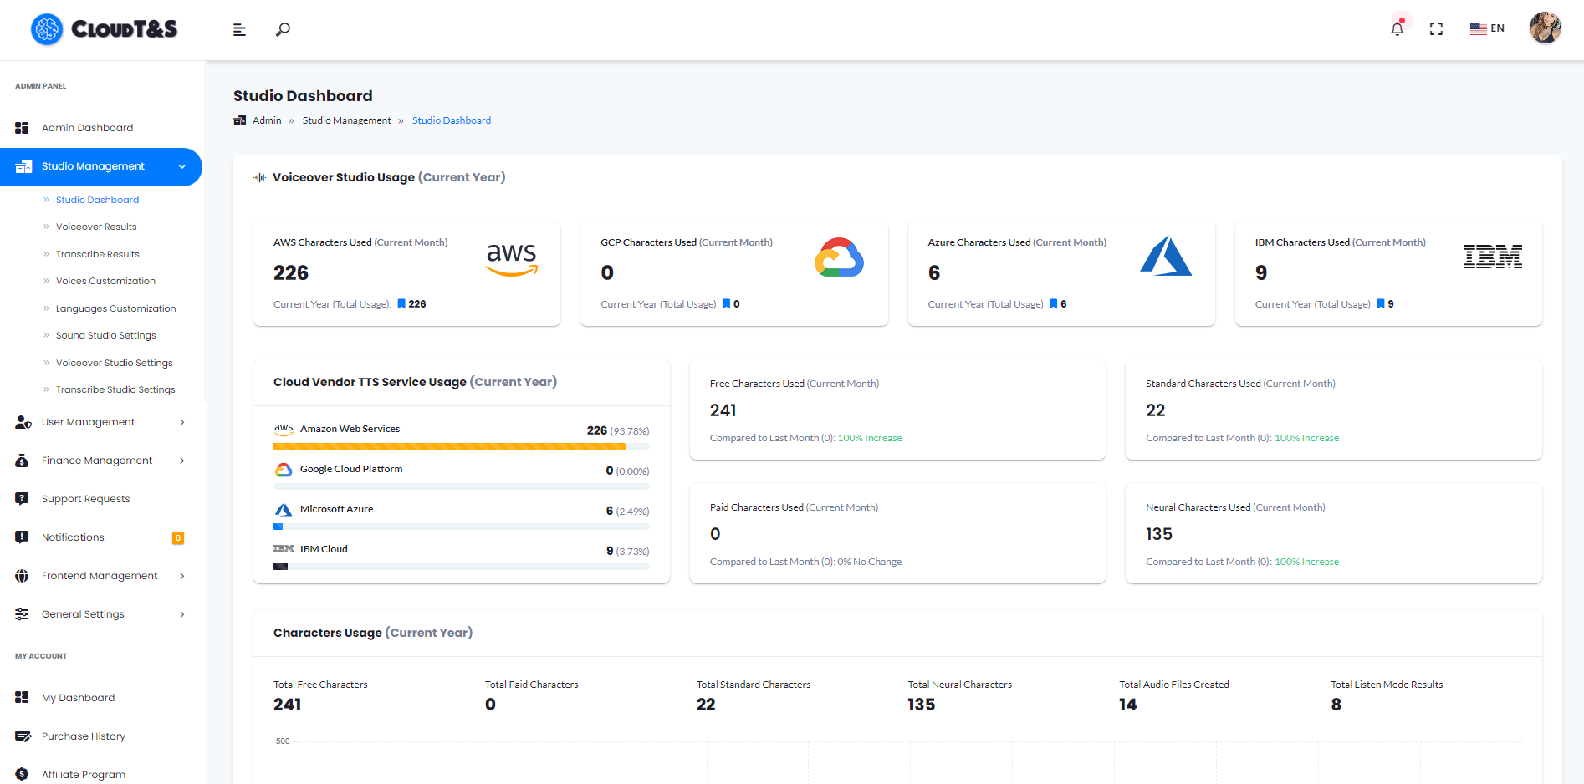Click the Support Requests sidebar icon
The height and width of the screenshot is (784, 1584).
click(x=22, y=499)
